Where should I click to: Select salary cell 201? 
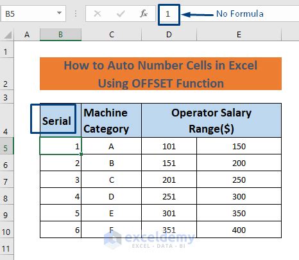[169, 180]
